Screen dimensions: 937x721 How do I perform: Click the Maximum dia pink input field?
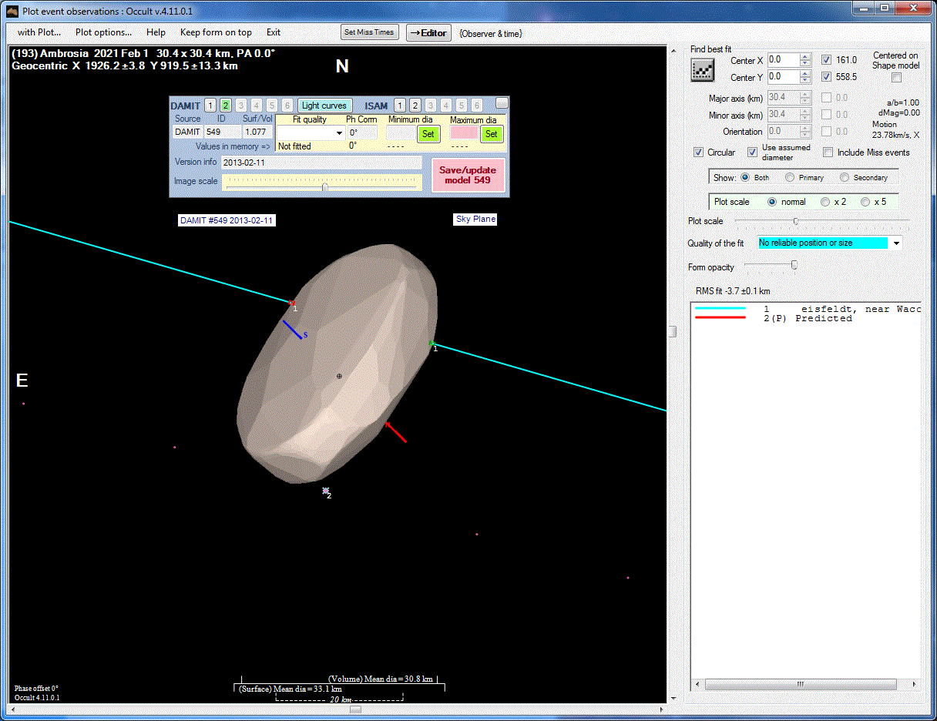point(464,132)
